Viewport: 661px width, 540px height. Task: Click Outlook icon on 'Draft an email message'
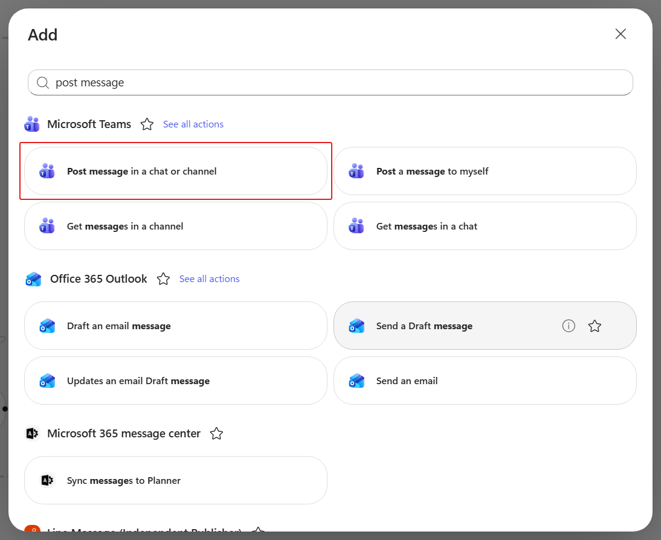[47, 326]
